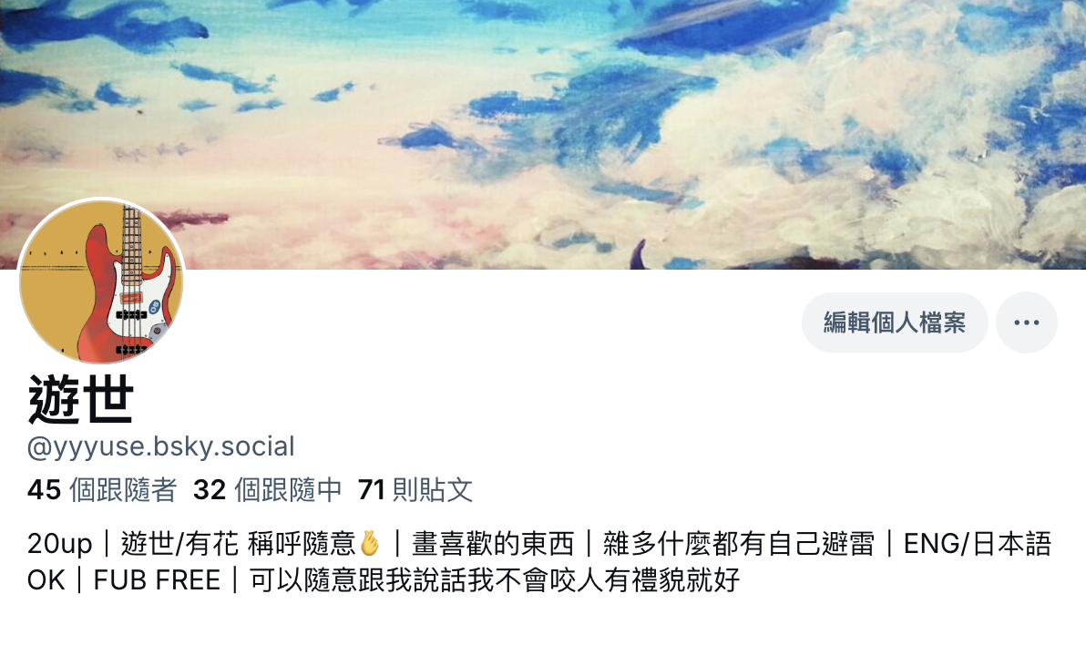Open the bass guitar profile avatar
This screenshot has width=1086, height=645.
pyautogui.click(x=101, y=282)
